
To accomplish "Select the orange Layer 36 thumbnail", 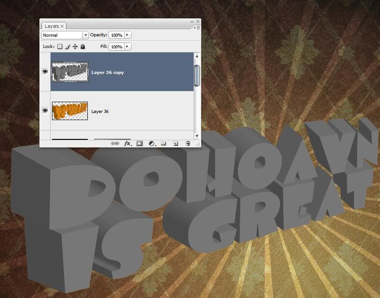I will [70, 111].
